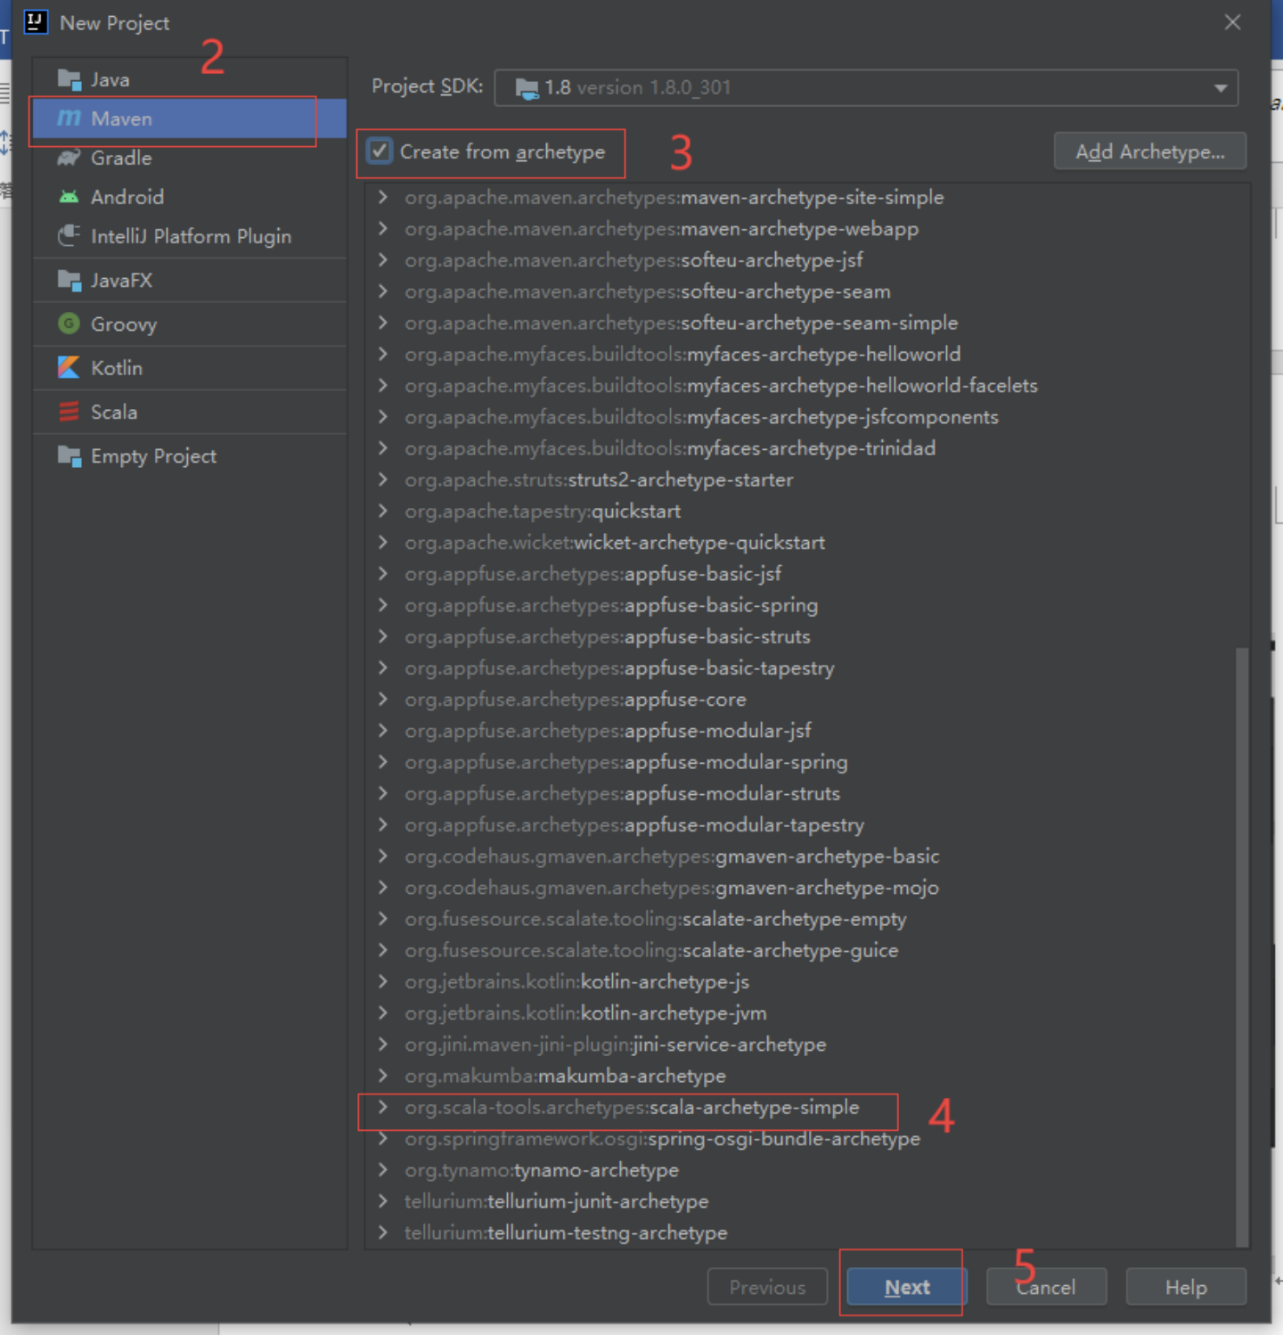Expand the tellurium-testng-archetype node

pos(383,1233)
